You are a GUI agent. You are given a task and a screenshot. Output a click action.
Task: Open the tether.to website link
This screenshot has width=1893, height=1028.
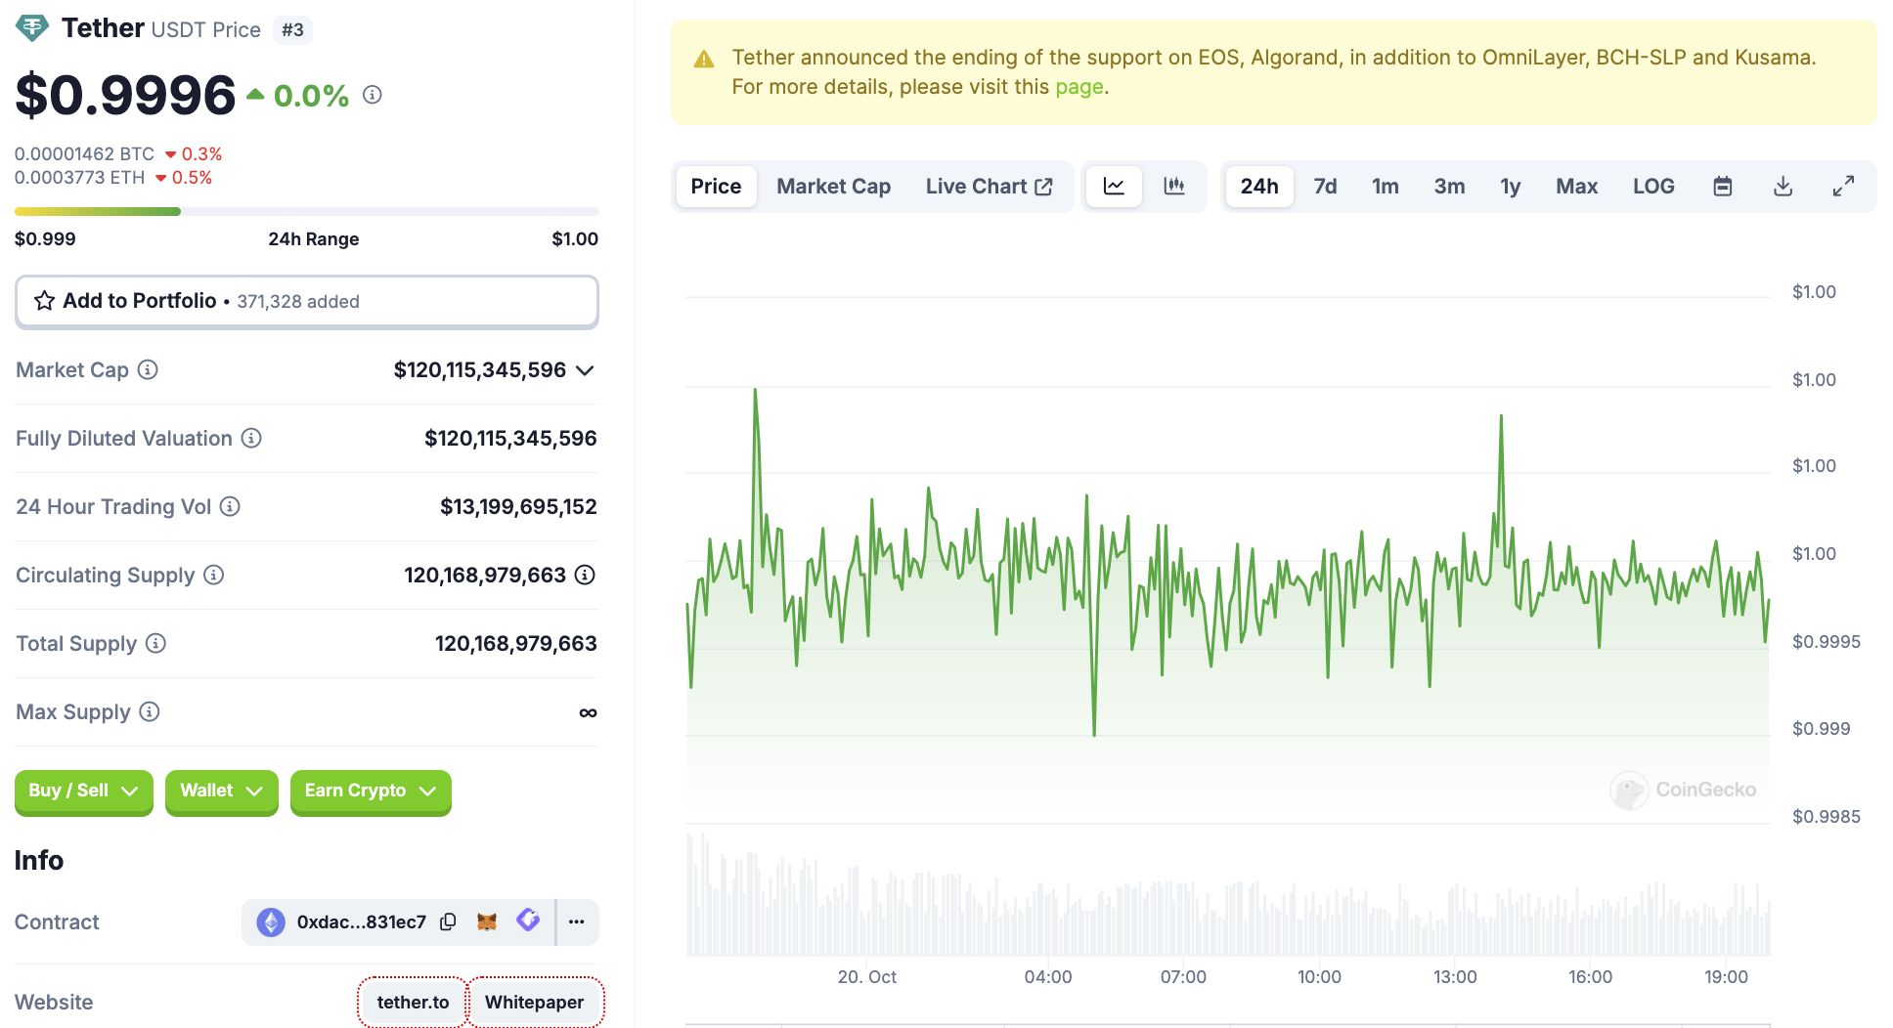[x=413, y=1002]
